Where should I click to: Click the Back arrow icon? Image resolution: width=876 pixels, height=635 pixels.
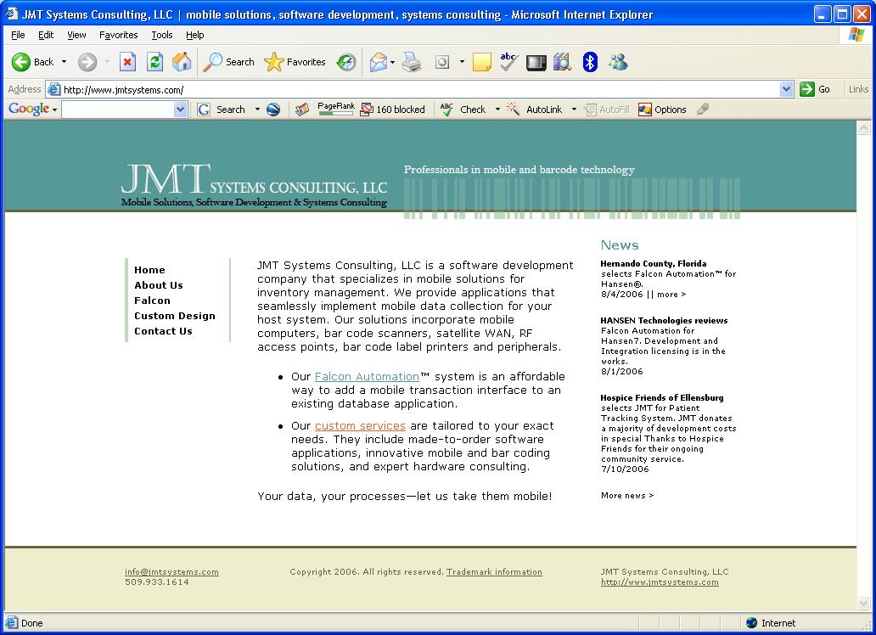pyautogui.click(x=21, y=62)
